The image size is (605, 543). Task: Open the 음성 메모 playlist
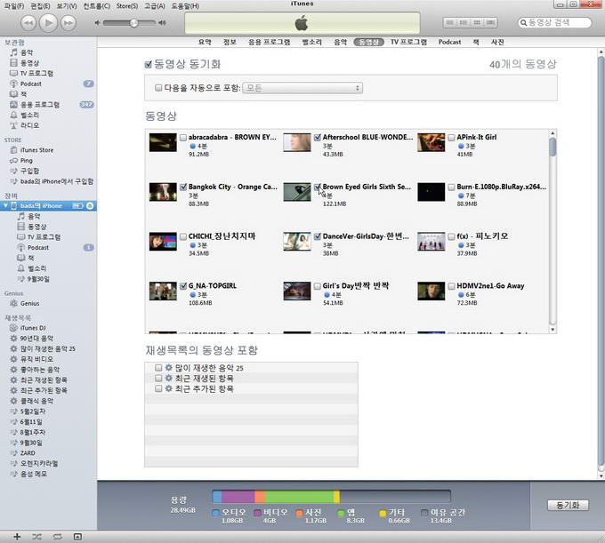33,474
